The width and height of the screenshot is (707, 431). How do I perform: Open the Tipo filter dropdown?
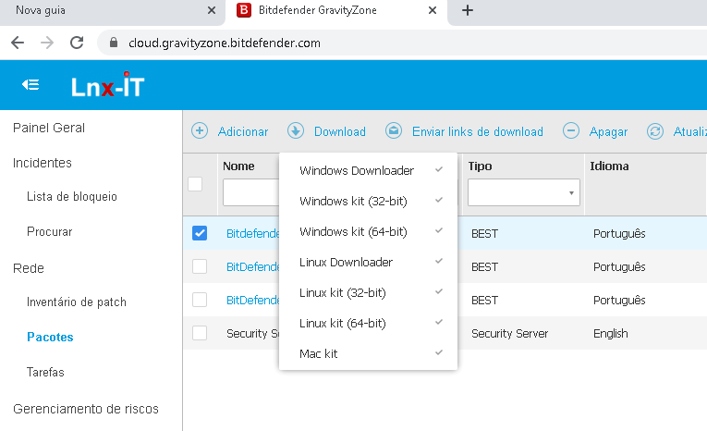coord(523,192)
